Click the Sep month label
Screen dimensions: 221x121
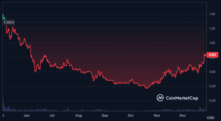[105, 115]
